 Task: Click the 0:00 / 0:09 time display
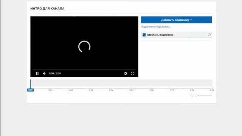[55, 74]
